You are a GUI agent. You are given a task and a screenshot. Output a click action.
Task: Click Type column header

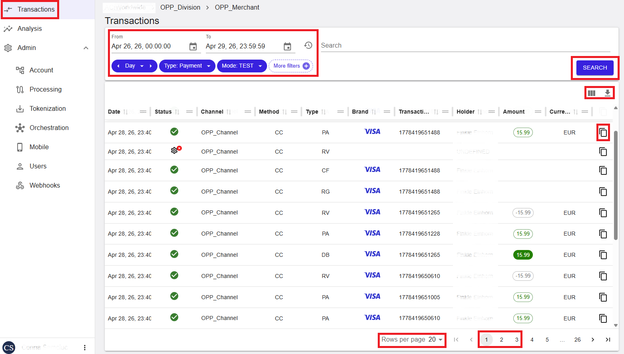point(312,112)
